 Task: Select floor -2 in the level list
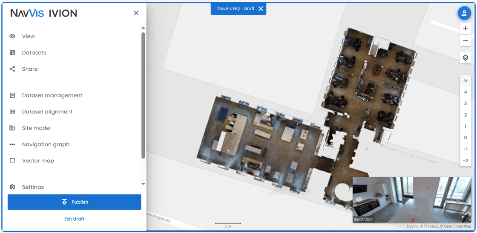(466, 161)
